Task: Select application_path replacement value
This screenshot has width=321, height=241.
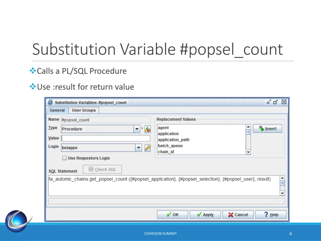Action: [202, 140]
